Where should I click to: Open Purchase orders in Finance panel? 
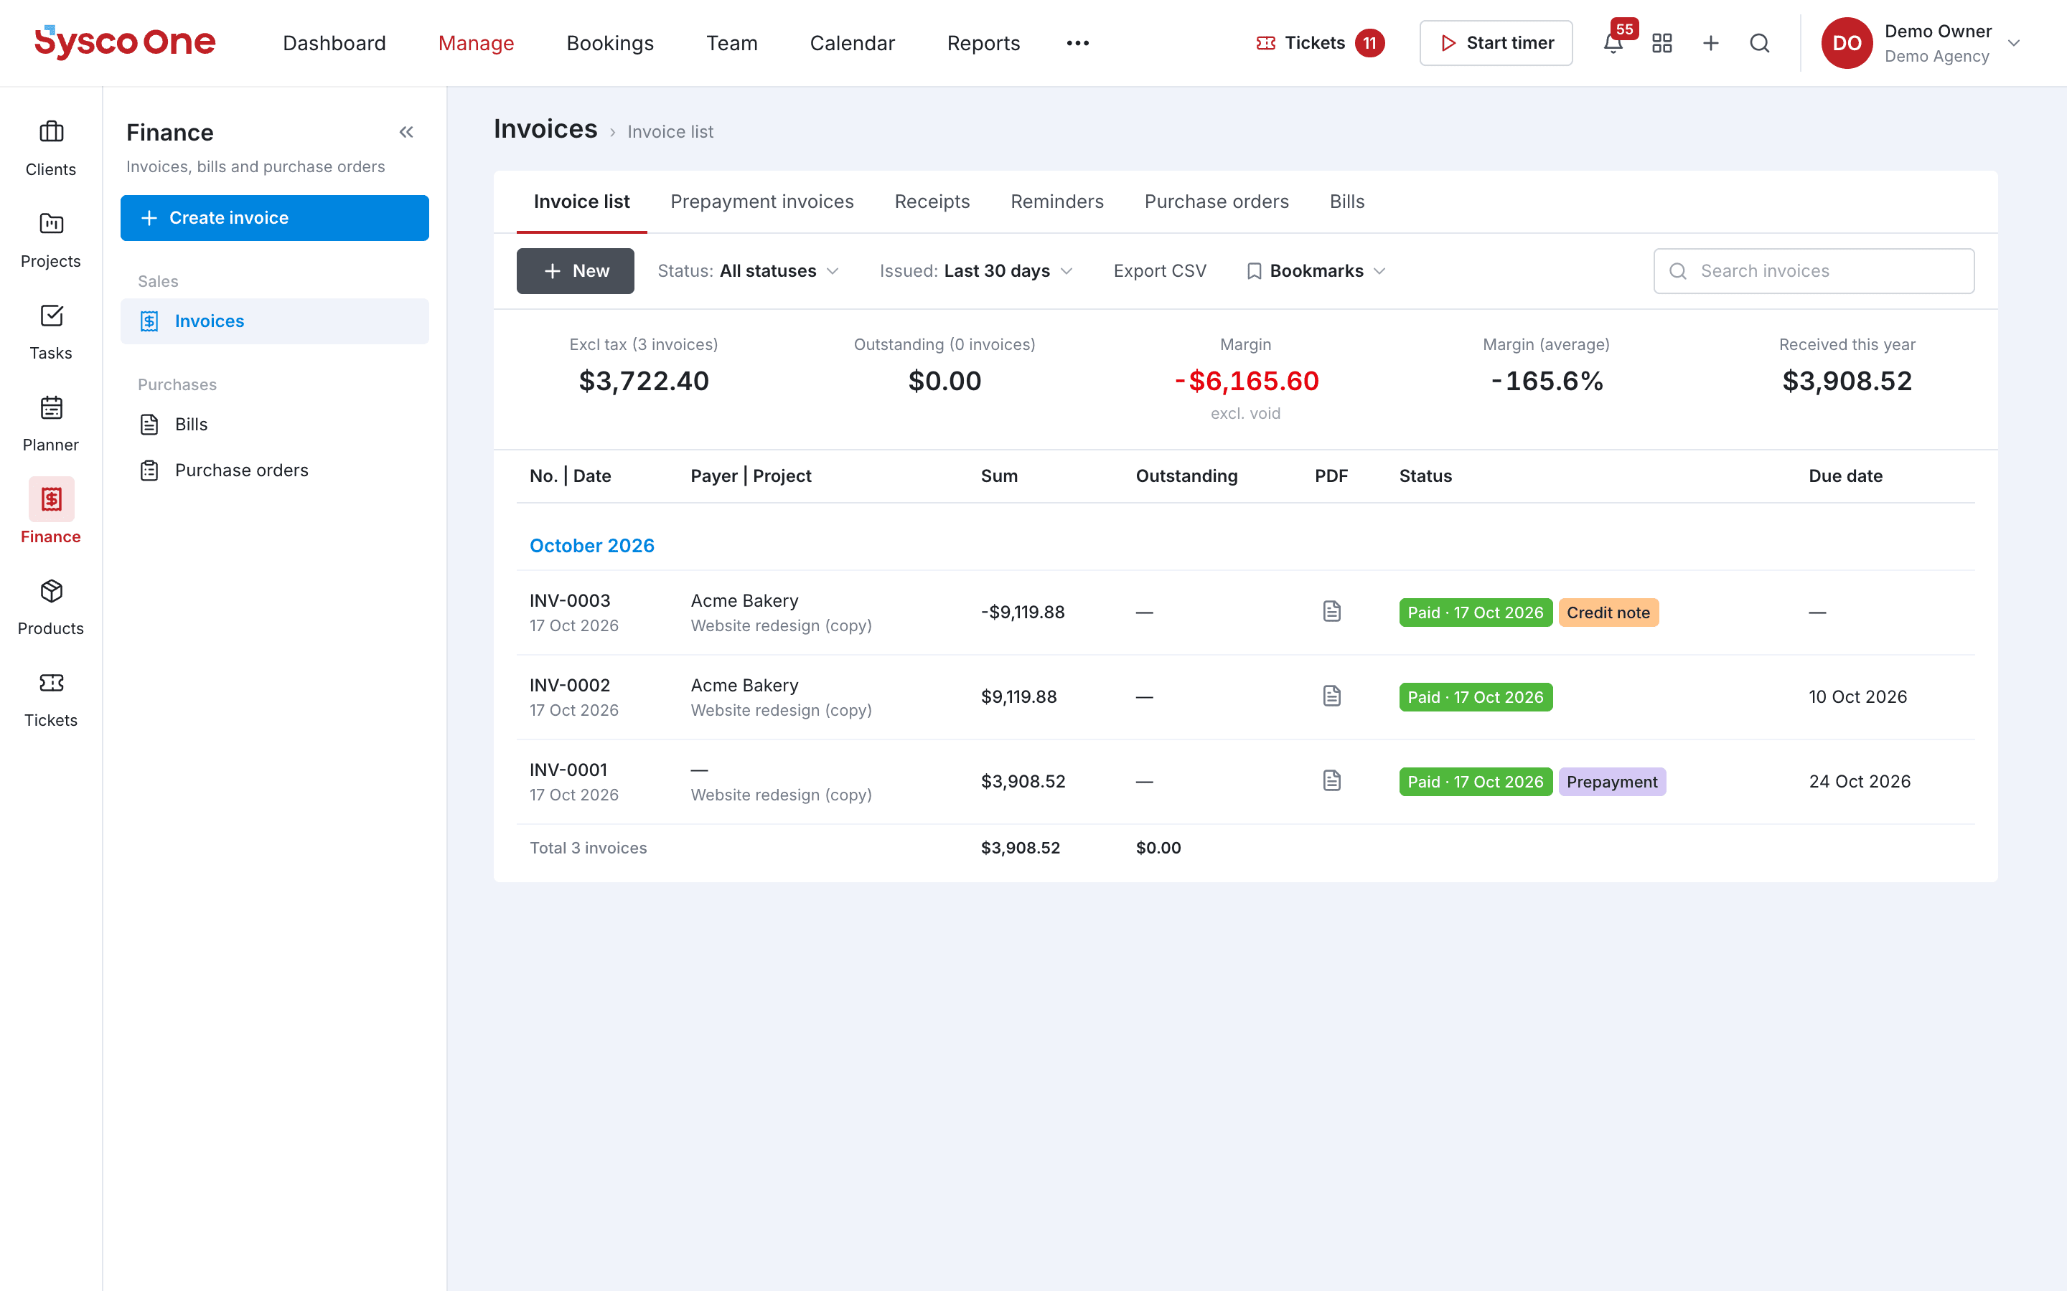tap(274, 470)
